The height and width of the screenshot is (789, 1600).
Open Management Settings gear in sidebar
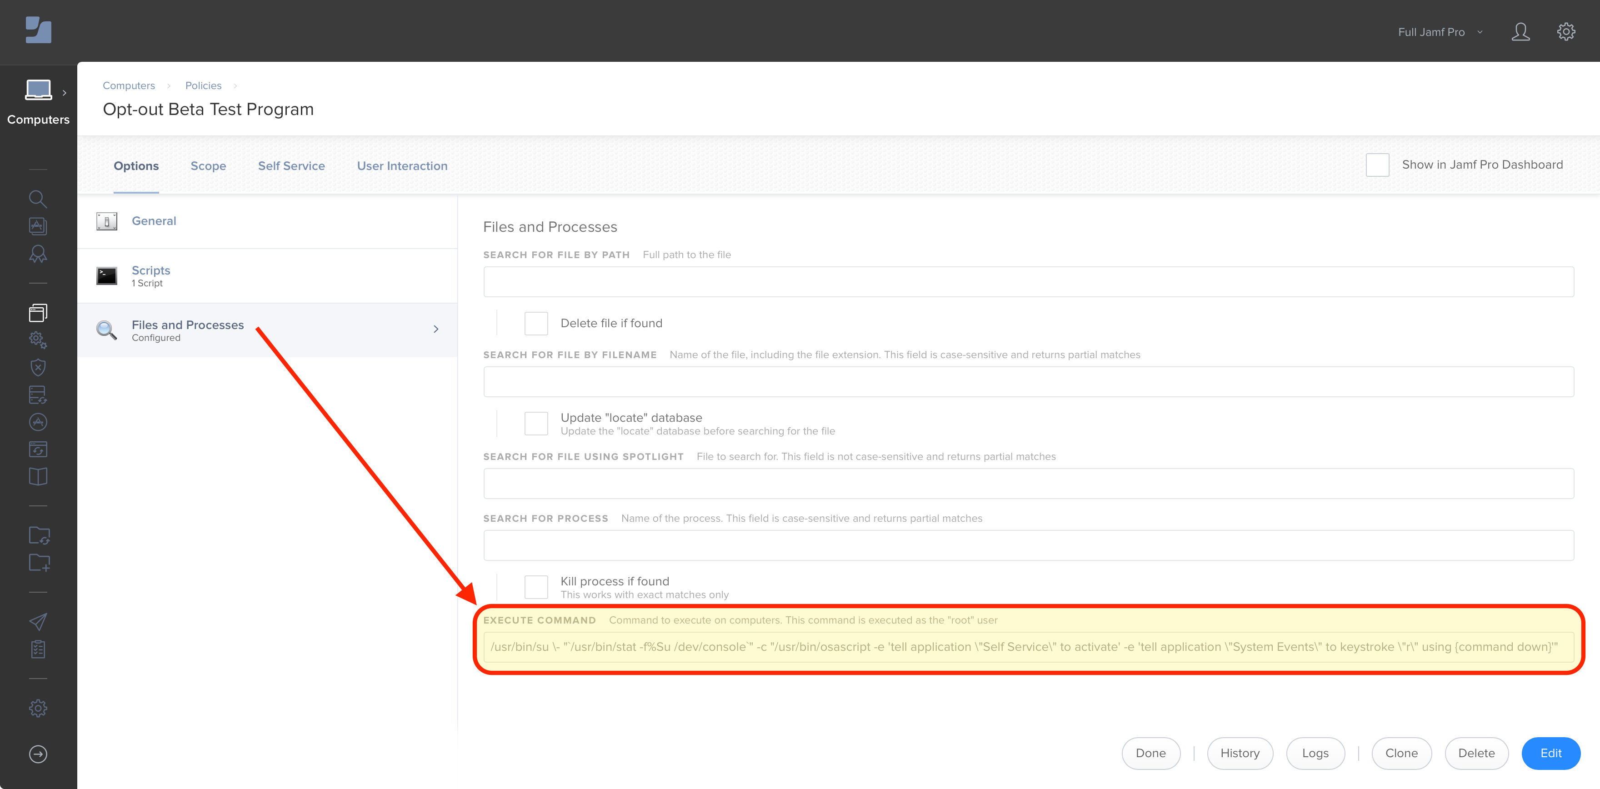tap(38, 708)
